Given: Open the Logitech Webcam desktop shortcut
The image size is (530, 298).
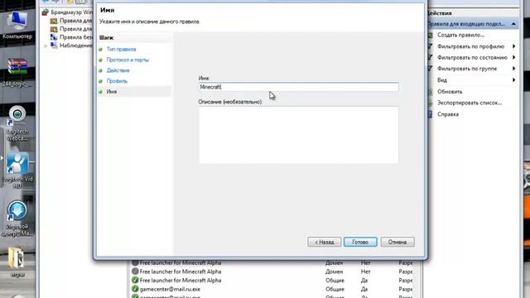Looking at the screenshot, I should pyautogui.click(x=17, y=123).
